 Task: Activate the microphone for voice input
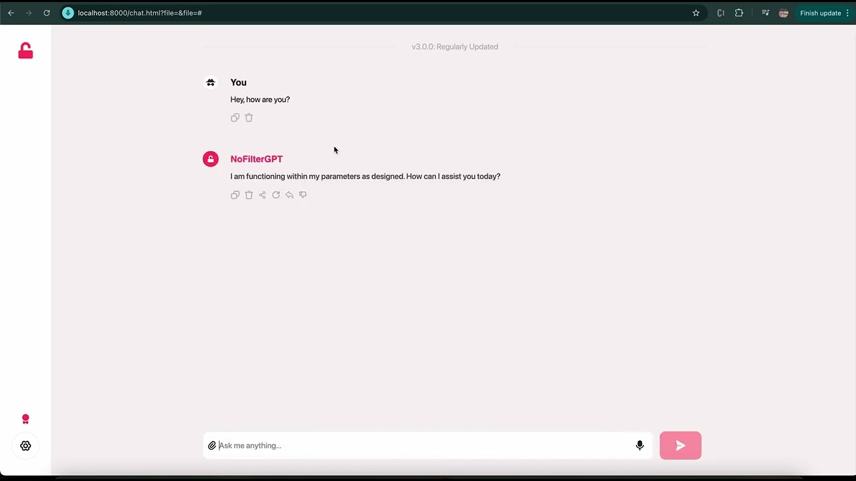point(639,445)
